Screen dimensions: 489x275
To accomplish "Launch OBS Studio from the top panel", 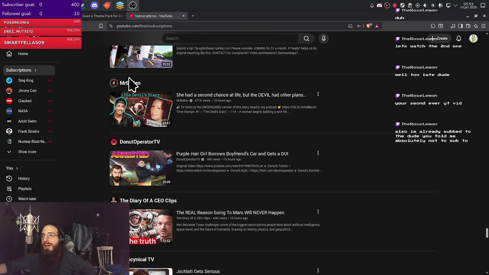I will 133,5.
